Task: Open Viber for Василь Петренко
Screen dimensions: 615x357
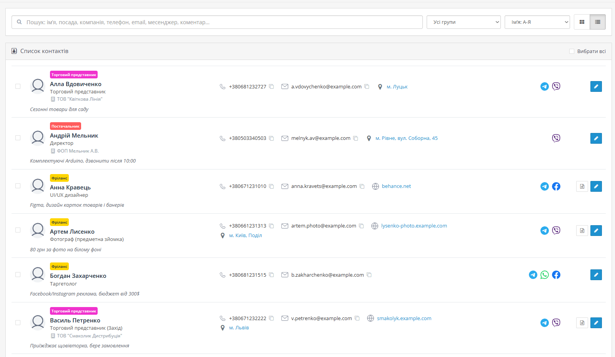Action: click(x=556, y=323)
